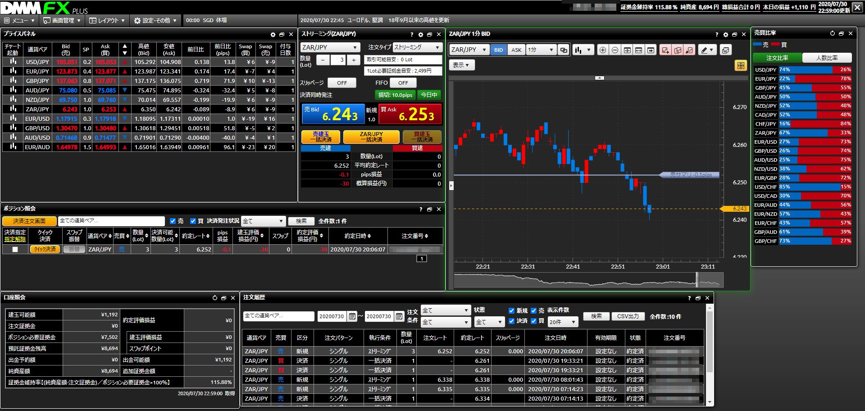865x411 pixels.
Task: Open chart timeframe 1分 dropdown
Action: (x=541, y=50)
